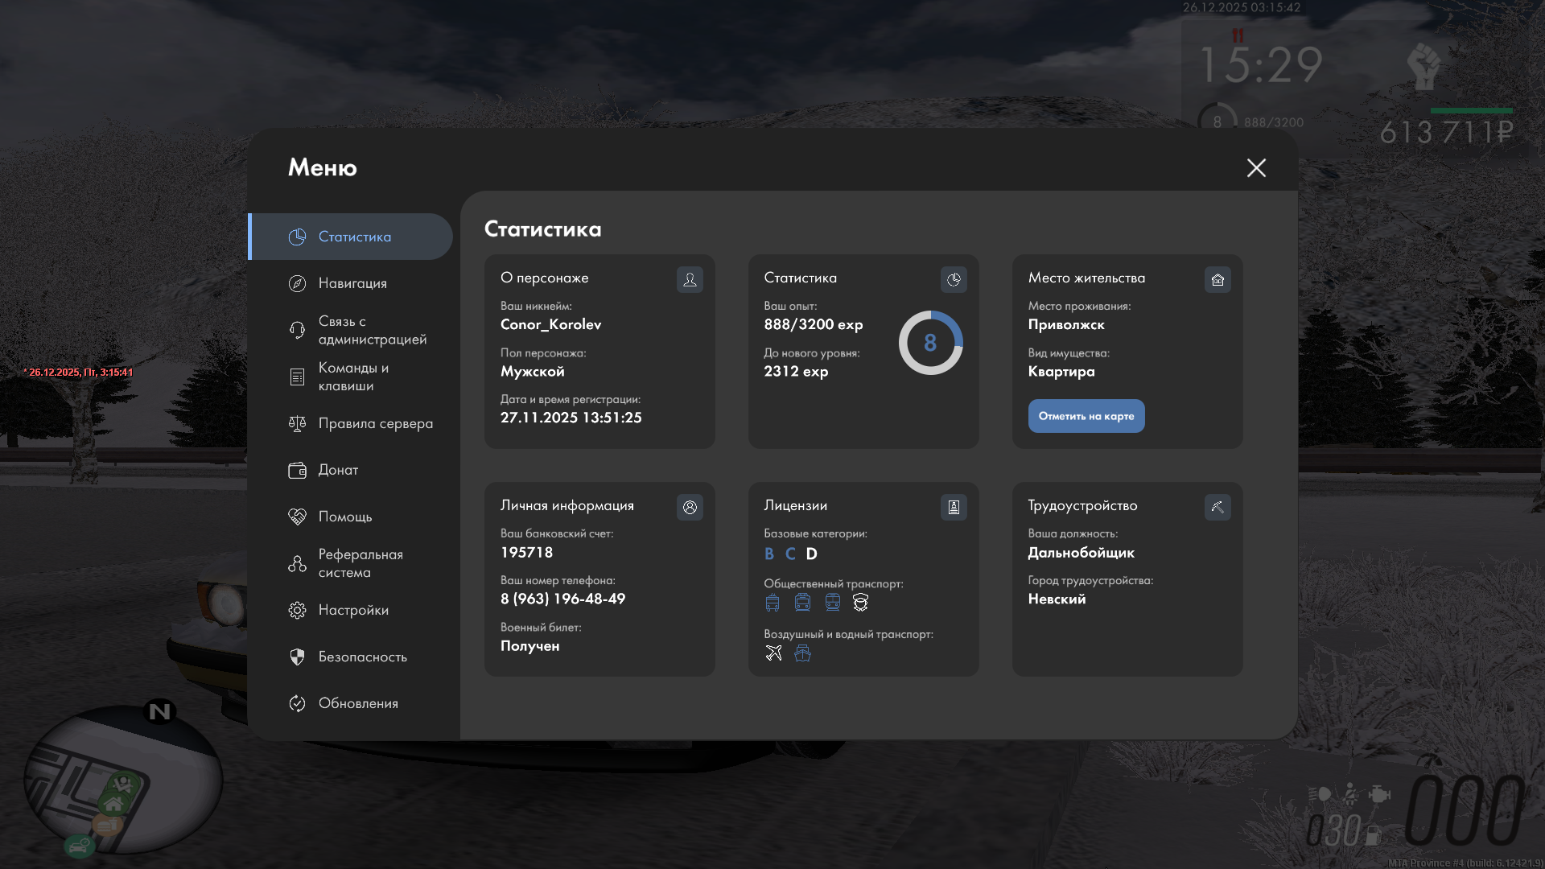Click the account icon in Личная информация card
1545x869 pixels.
tap(690, 507)
